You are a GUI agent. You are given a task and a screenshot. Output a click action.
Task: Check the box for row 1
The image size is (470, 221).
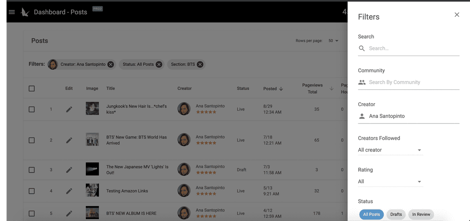point(32,110)
